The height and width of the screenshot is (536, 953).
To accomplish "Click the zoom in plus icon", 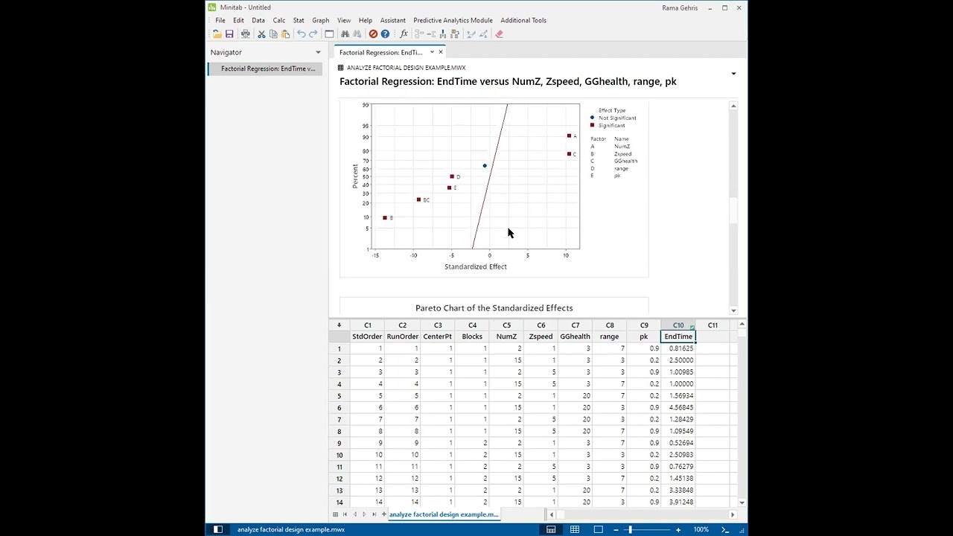I will click(678, 529).
